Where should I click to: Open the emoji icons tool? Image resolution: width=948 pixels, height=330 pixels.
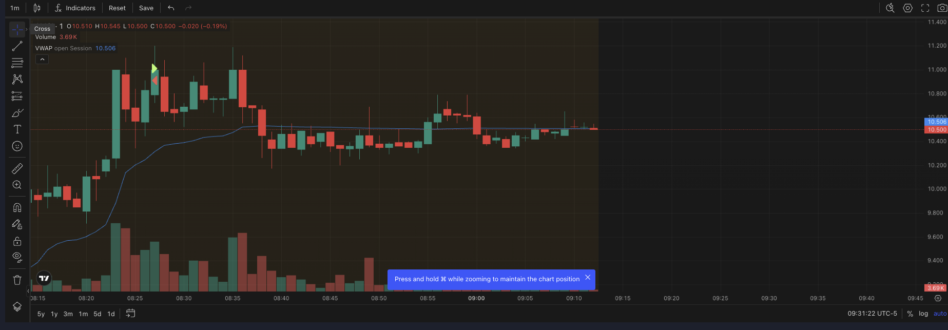pos(17,146)
